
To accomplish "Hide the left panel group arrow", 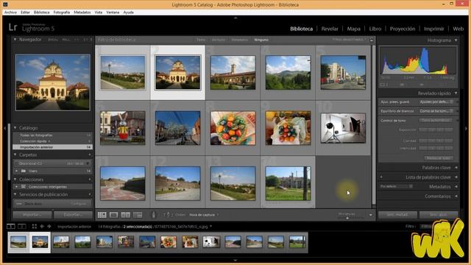I will (x=4, y=128).
